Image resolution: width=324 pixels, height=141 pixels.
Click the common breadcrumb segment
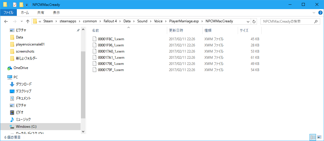tap(90, 21)
